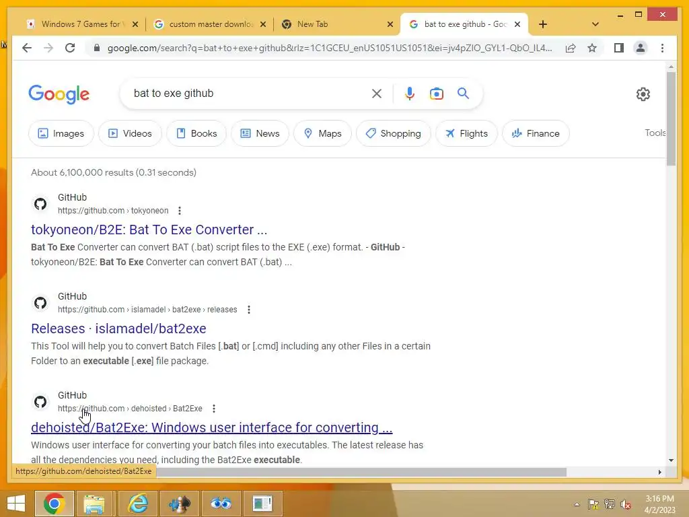
Task: Open a new tab with the plus button
Action: pyautogui.click(x=543, y=24)
